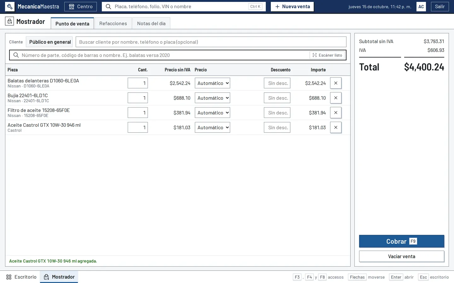This screenshot has width=454, height=283.
Task: Click the Total amount $4,400.24
Action: 424,67
